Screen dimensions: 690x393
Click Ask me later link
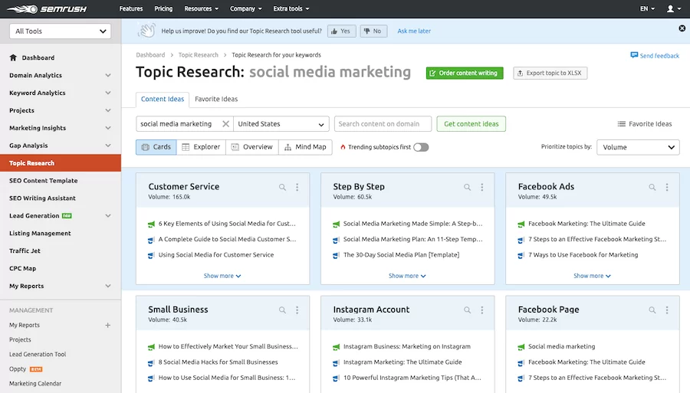(414, 31)
